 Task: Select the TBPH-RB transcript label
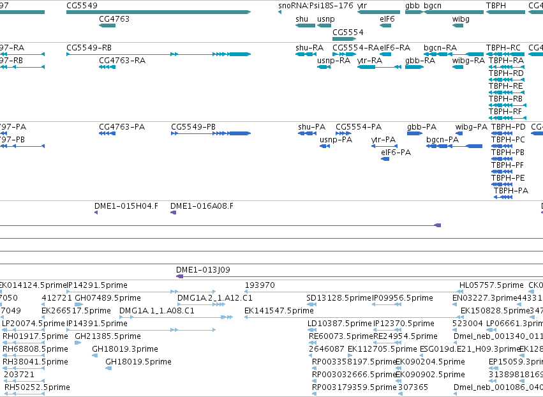(x=505, y=99)
